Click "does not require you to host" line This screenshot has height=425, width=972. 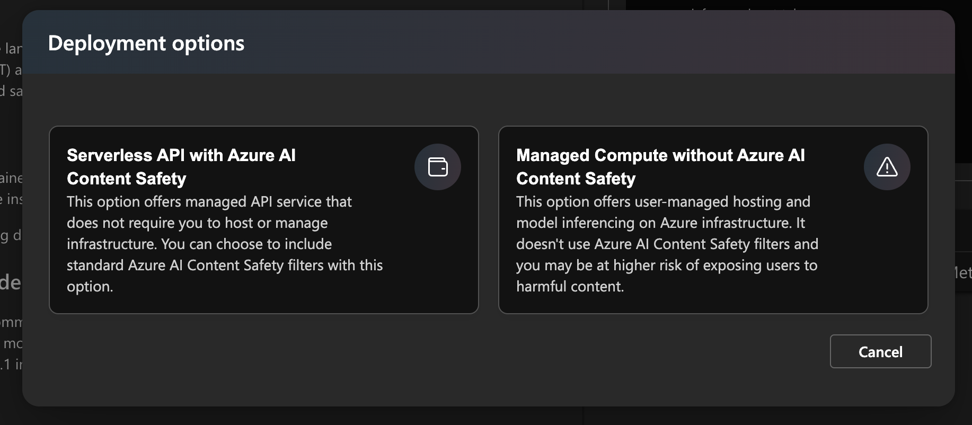click(197, 223)
